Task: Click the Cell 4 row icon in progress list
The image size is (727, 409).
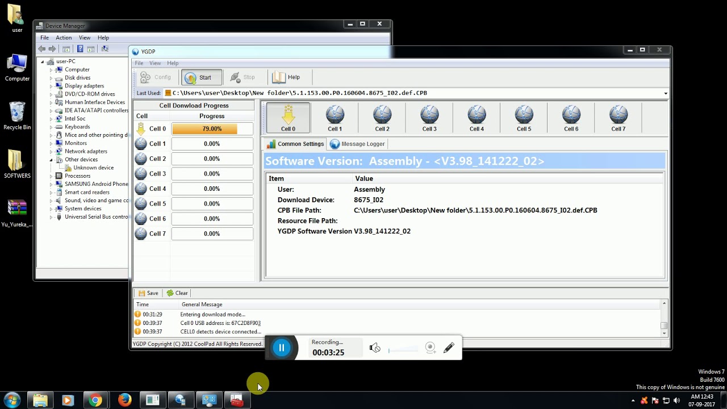Action: click(141, 189)
